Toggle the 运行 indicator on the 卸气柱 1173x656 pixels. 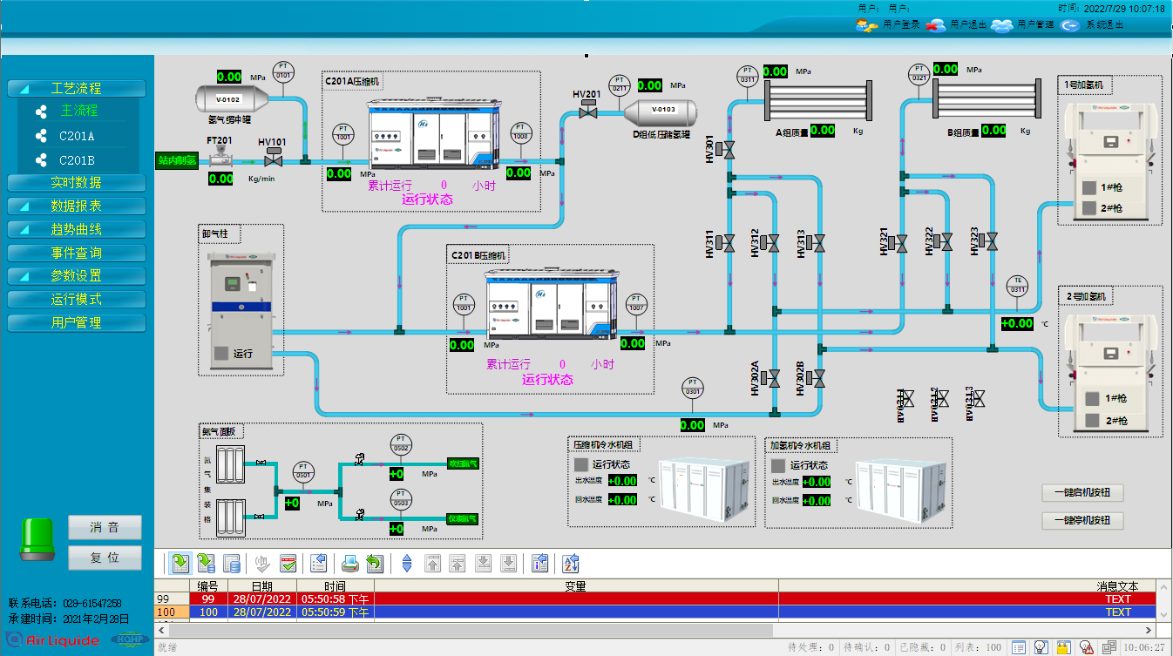click(221, 354)
